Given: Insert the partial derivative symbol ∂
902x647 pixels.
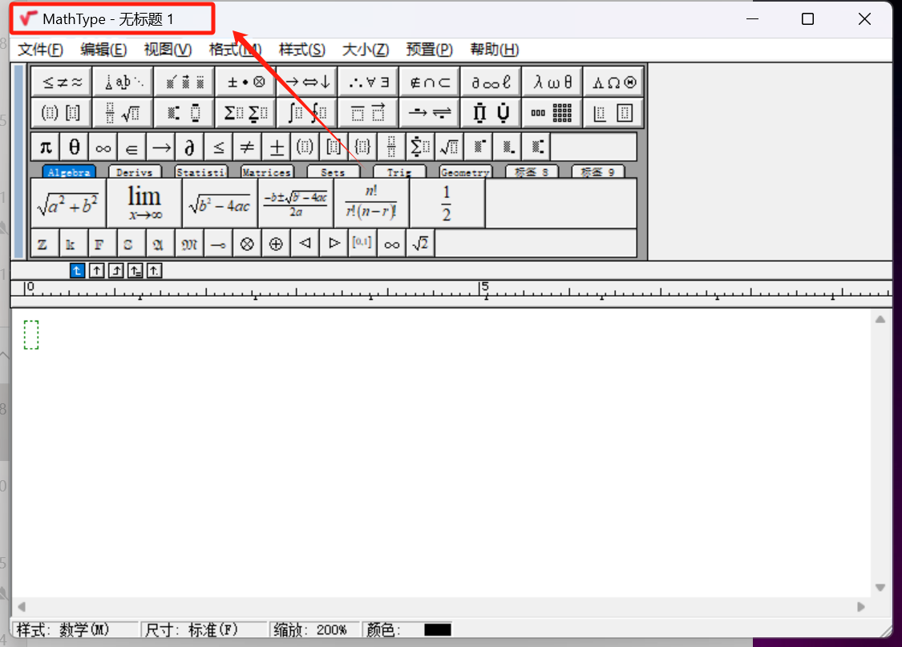Looking at the screenshot, I should pyautogui.click(x=189, y=148).
